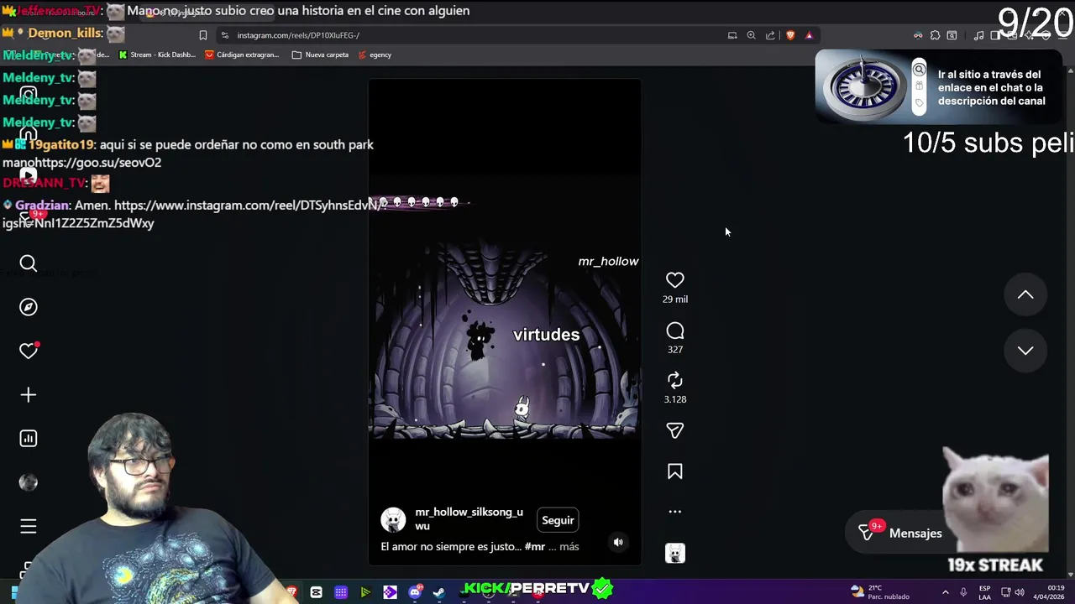Like the reel with the heart icon

point(674,280)
